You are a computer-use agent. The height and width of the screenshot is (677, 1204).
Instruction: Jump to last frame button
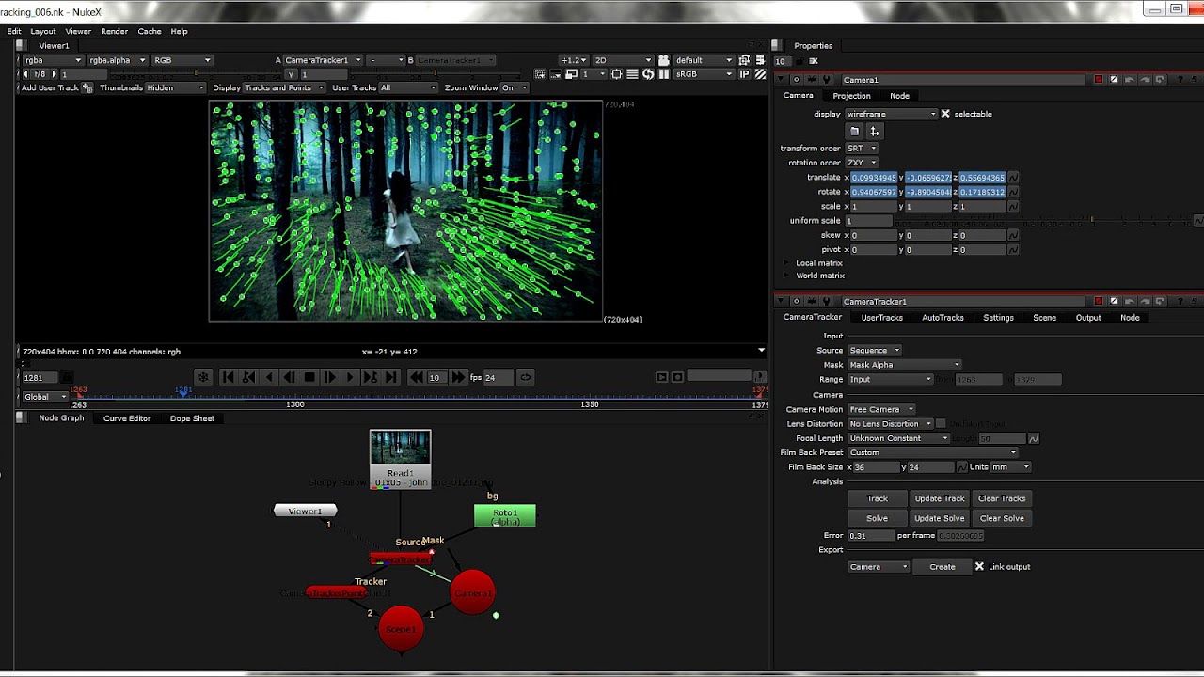pyautogui.click(x=391, y=377)
